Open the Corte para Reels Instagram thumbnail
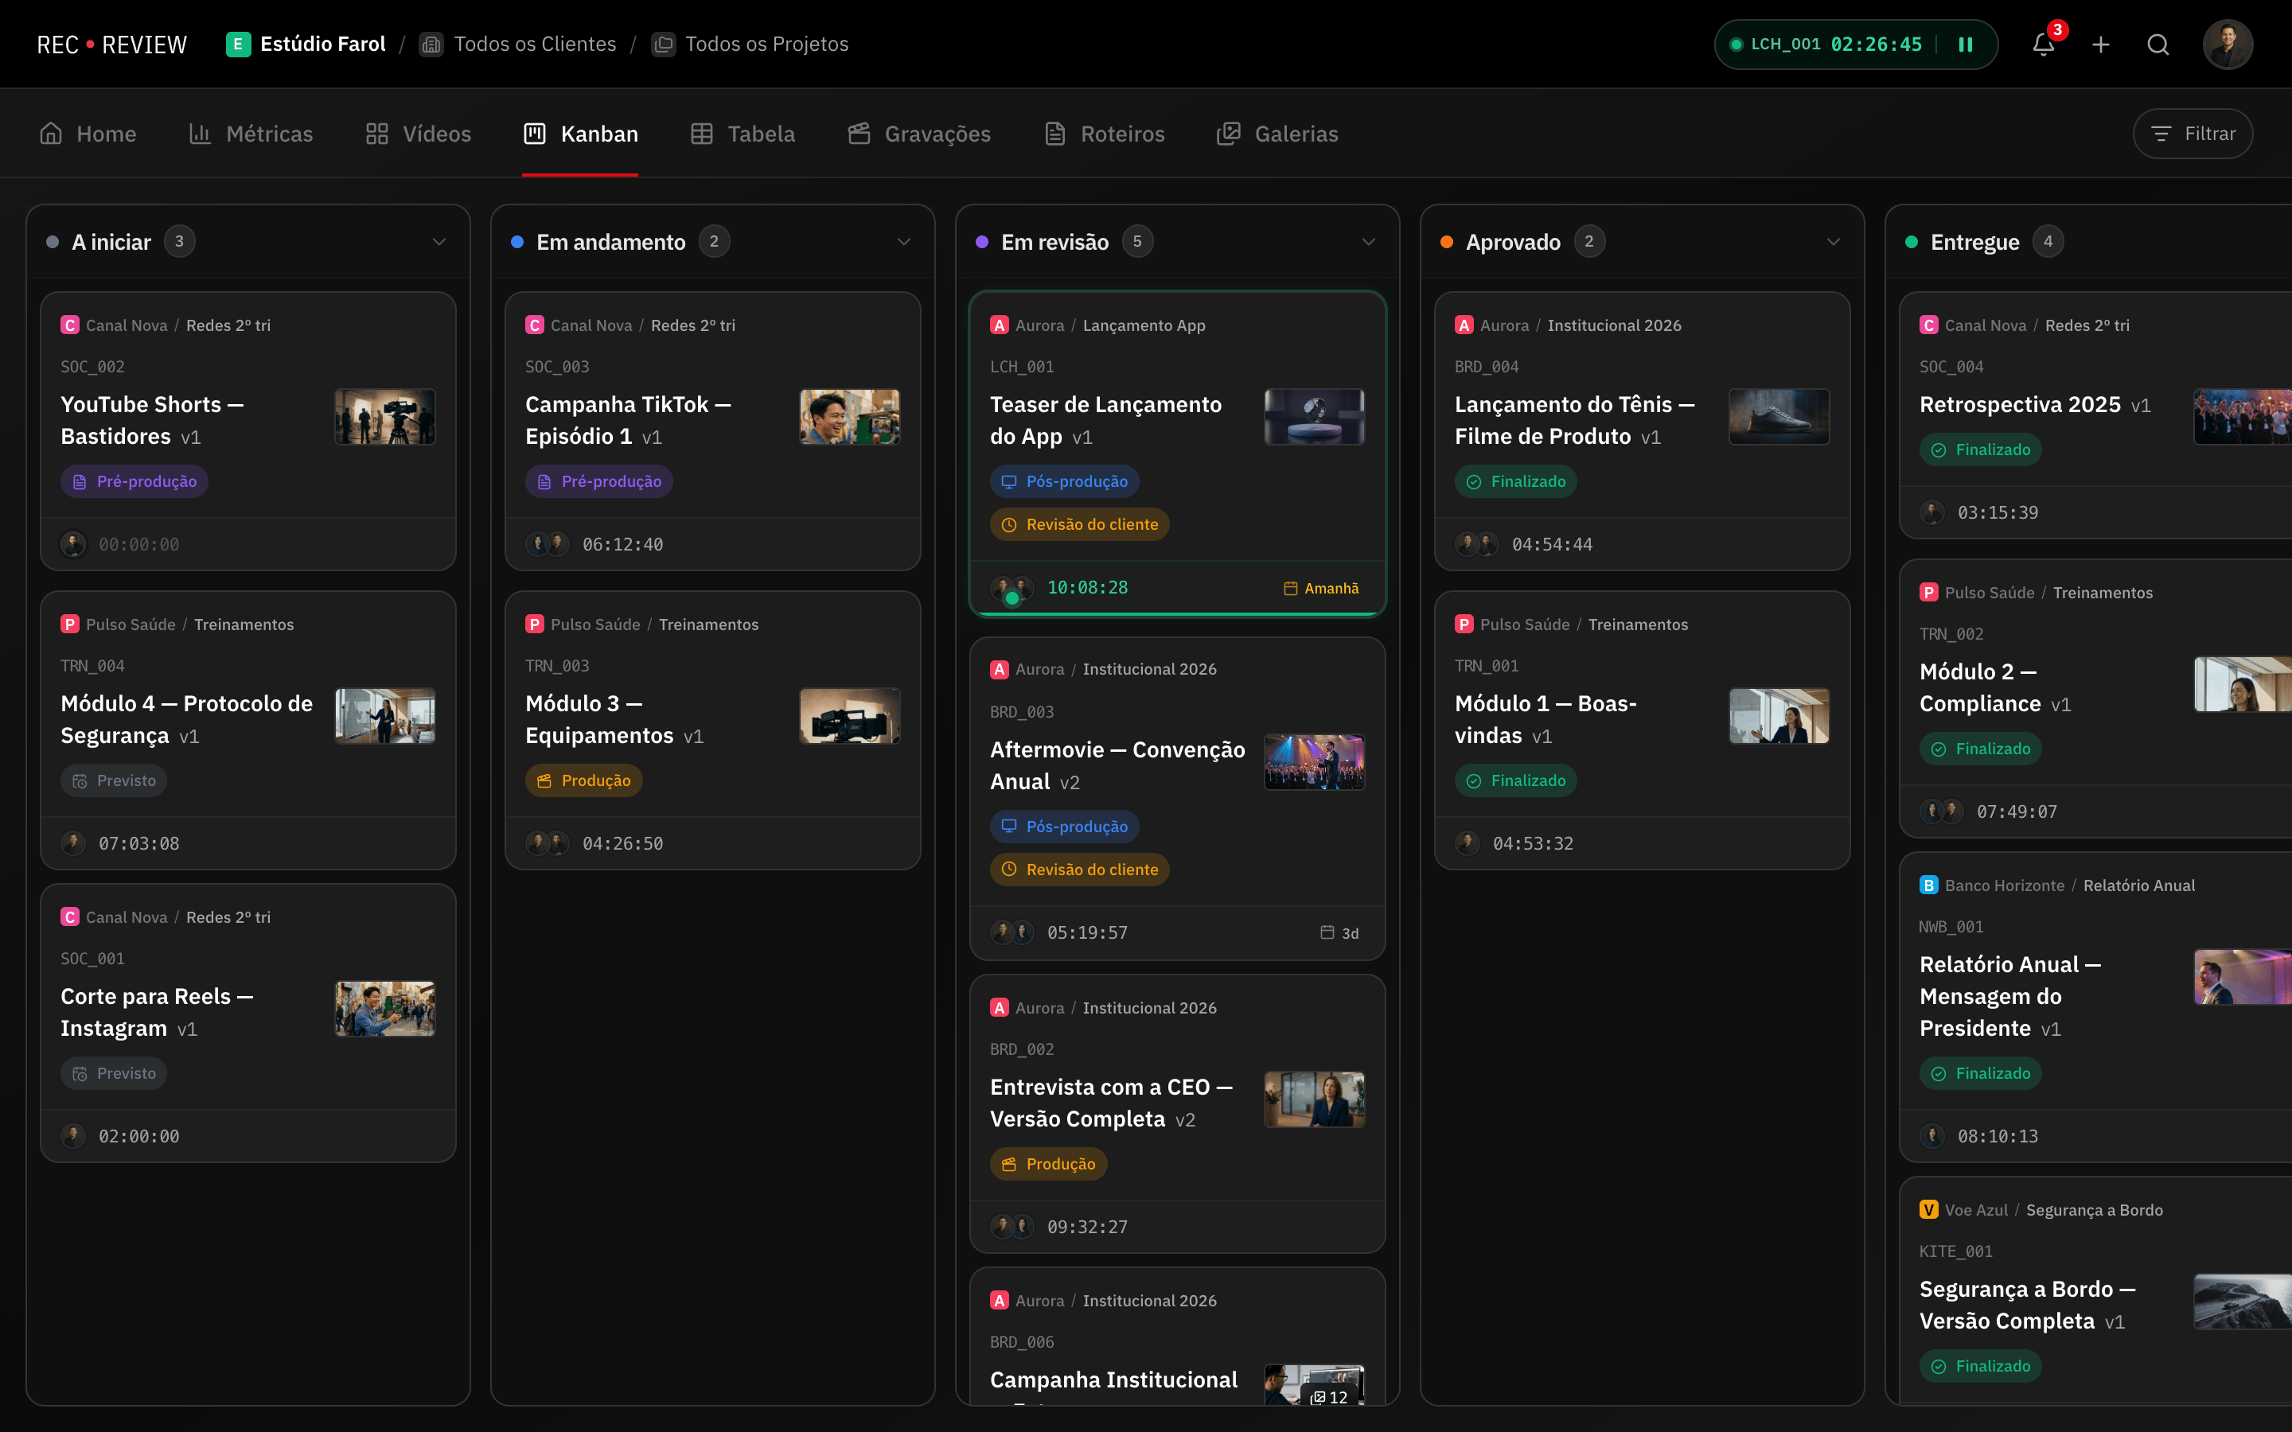The width and height of the screenshot is (2292, 1432). pyautogui.click(x=384, y=1009)
